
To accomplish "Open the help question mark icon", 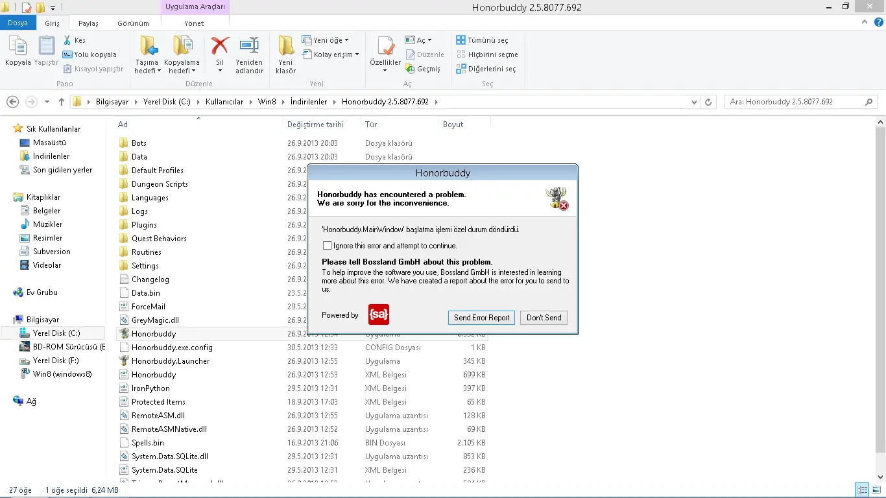I will (x=878, y=23).
